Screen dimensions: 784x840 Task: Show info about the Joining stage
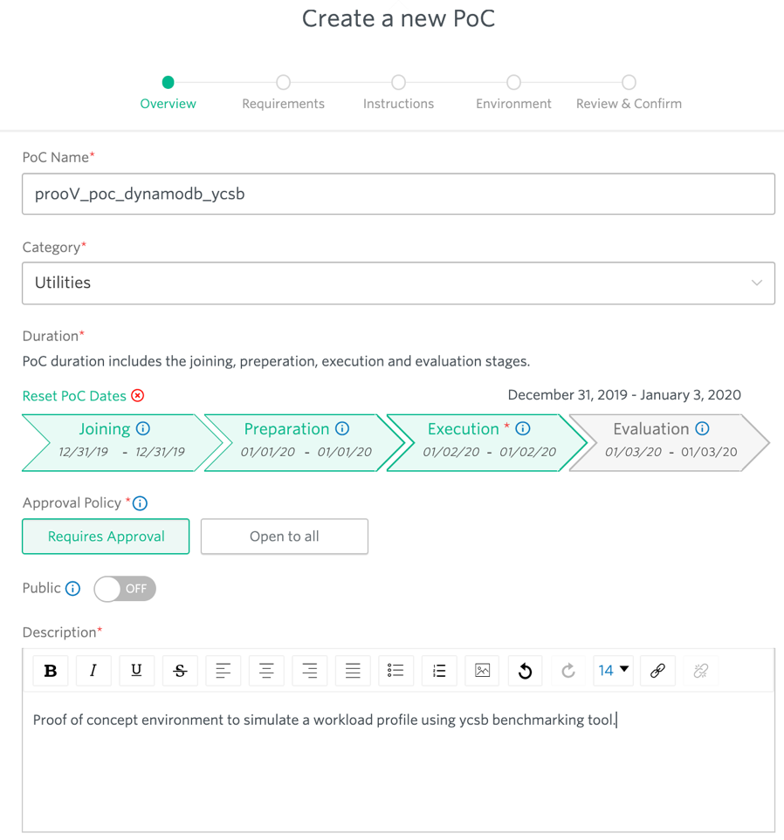click(143, 428)
